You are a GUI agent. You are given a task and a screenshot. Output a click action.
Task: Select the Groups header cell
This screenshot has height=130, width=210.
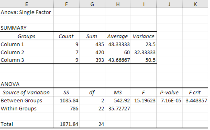pos(27,36)
